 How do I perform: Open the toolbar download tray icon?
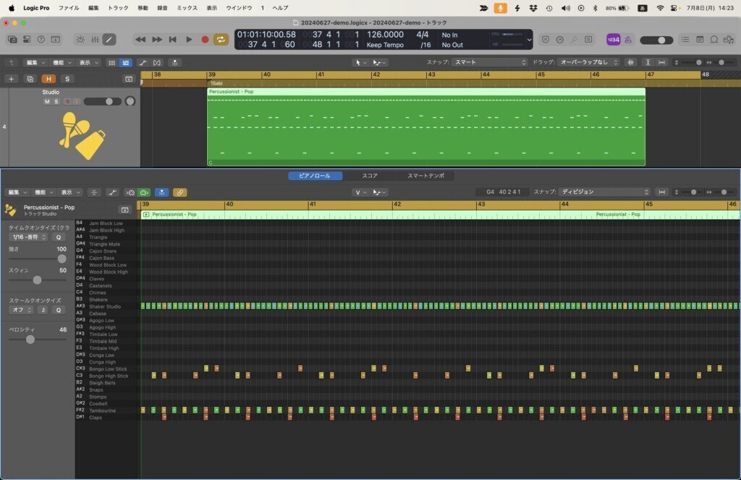click(x=56, y=40)
